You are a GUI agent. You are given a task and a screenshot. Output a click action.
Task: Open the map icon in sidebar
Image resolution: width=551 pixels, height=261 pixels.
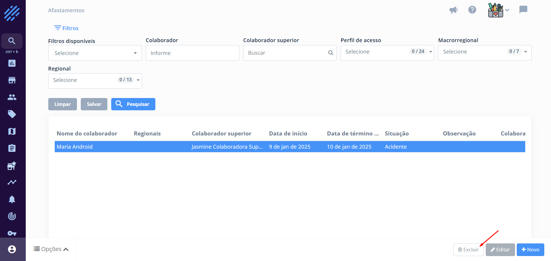12,131
